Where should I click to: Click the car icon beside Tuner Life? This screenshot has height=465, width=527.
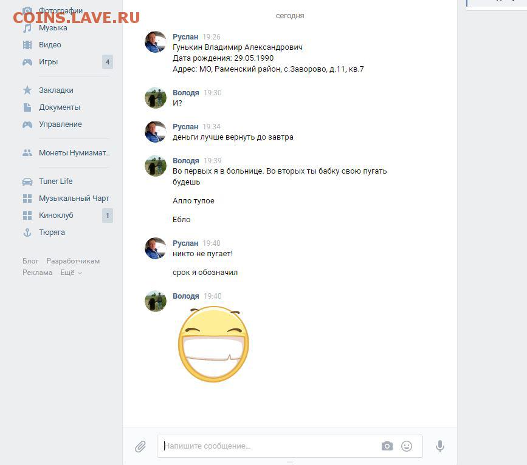27,182
